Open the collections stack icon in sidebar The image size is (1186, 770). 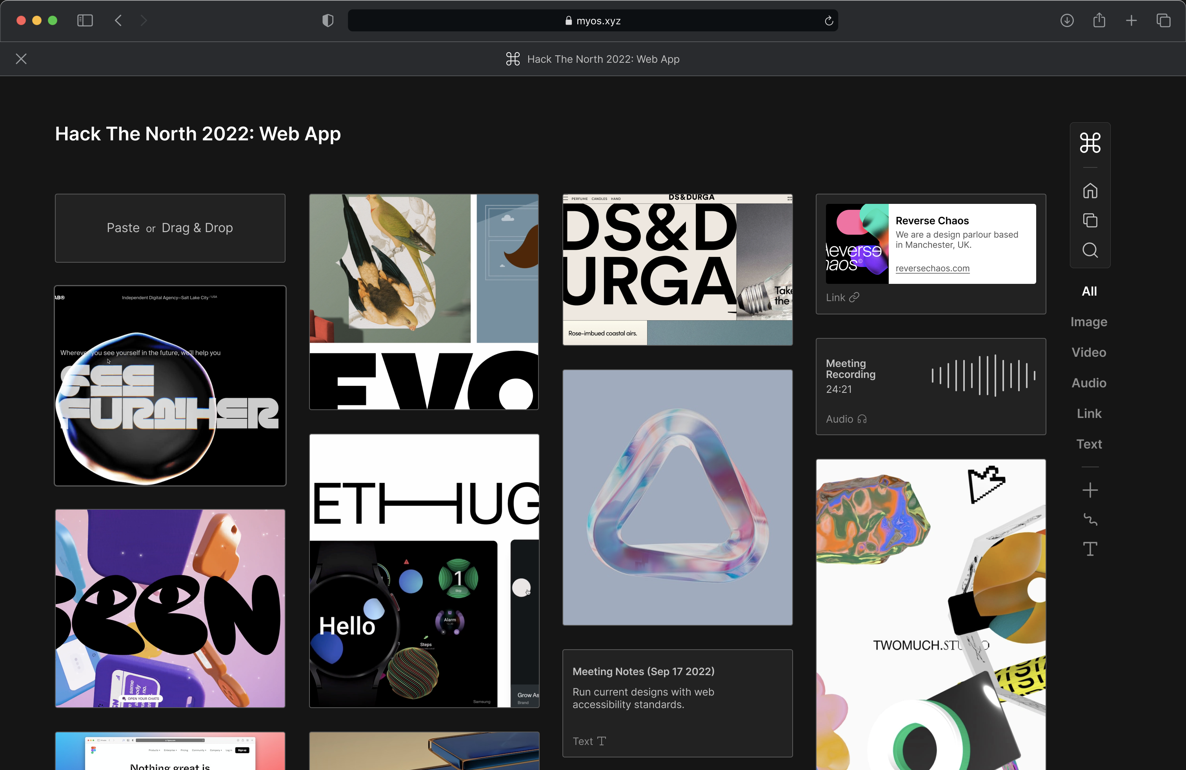[x=1090, y=220]
